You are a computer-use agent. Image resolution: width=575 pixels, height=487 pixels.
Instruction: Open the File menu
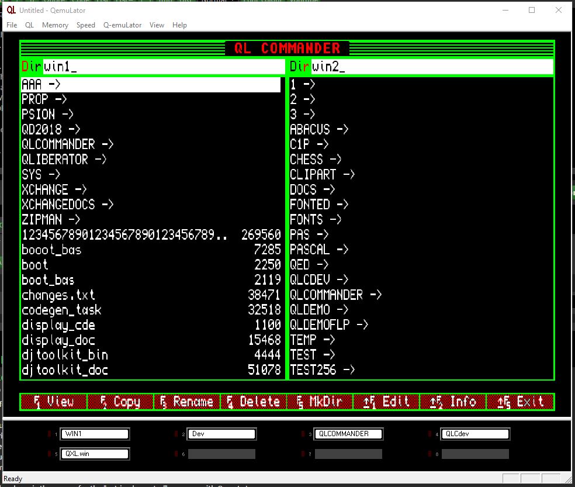(x=12, y=25)
